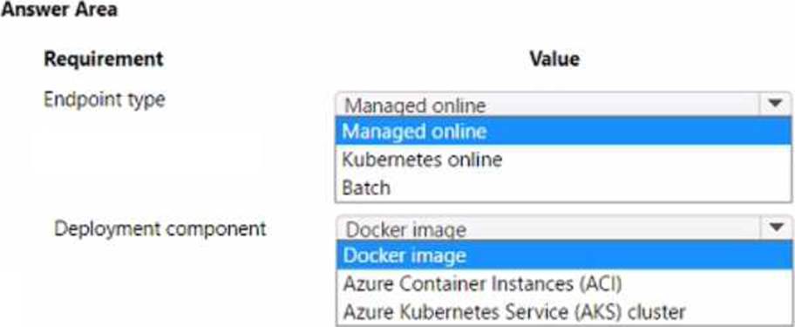Click the Requirement column header

click(104, 58)
